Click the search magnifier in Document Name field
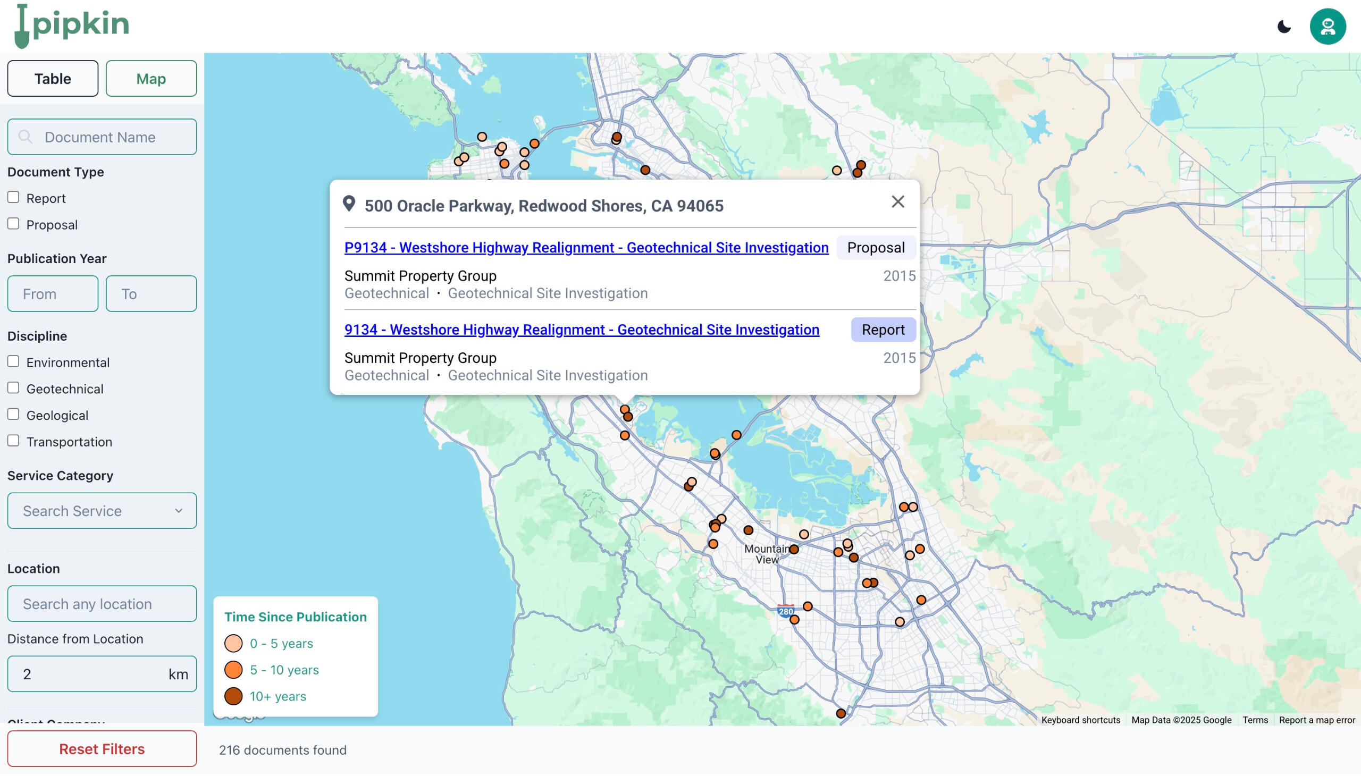Screen dimensions: 1361x776 25,137
